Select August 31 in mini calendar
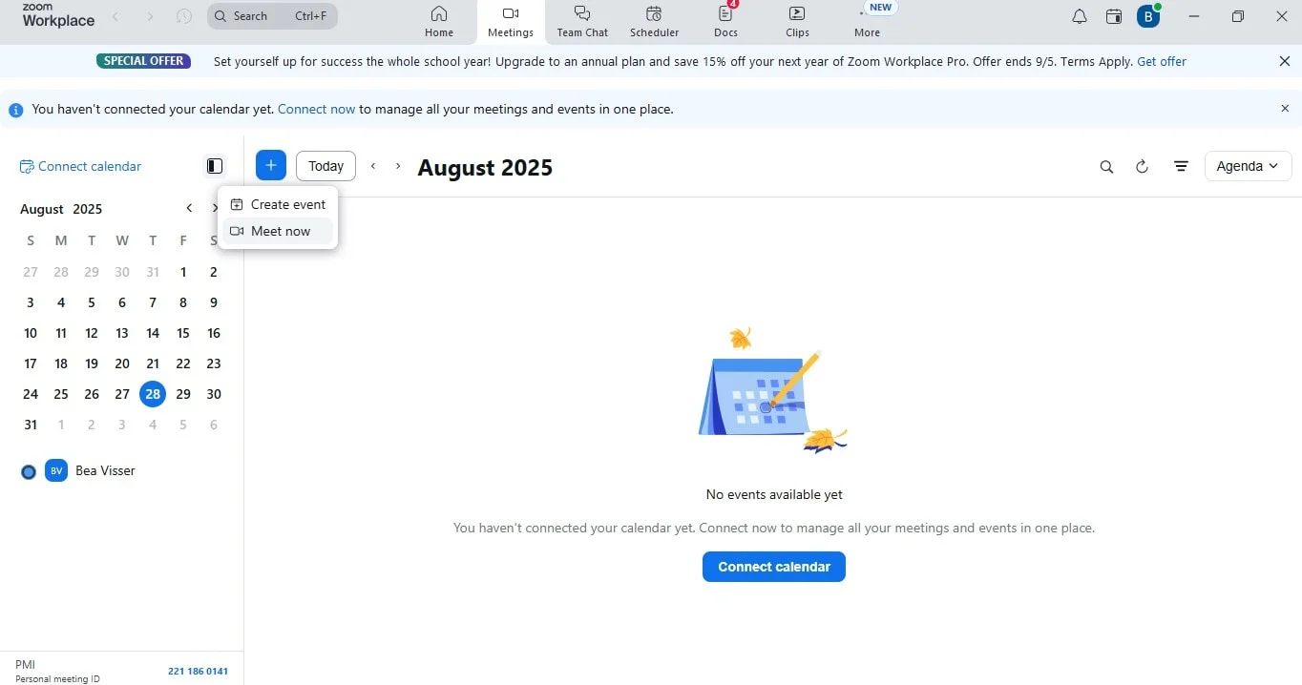Viewport: 1302px width, 685px height. point(31,425)
